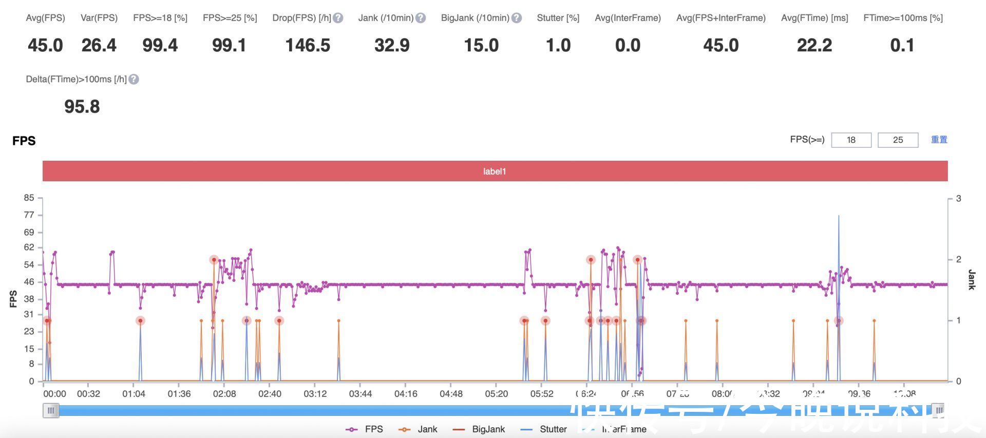
Task: Click the BigJank value 15.0
Action: [481, 45]
